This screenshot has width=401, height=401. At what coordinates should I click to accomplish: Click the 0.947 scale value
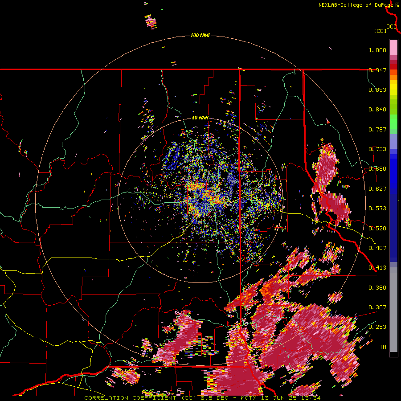(377, 70)
